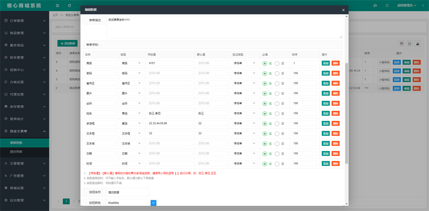Open the vertical three-dot more menu
This screenshot has height=211, width=429.
(x=423, y=6)
